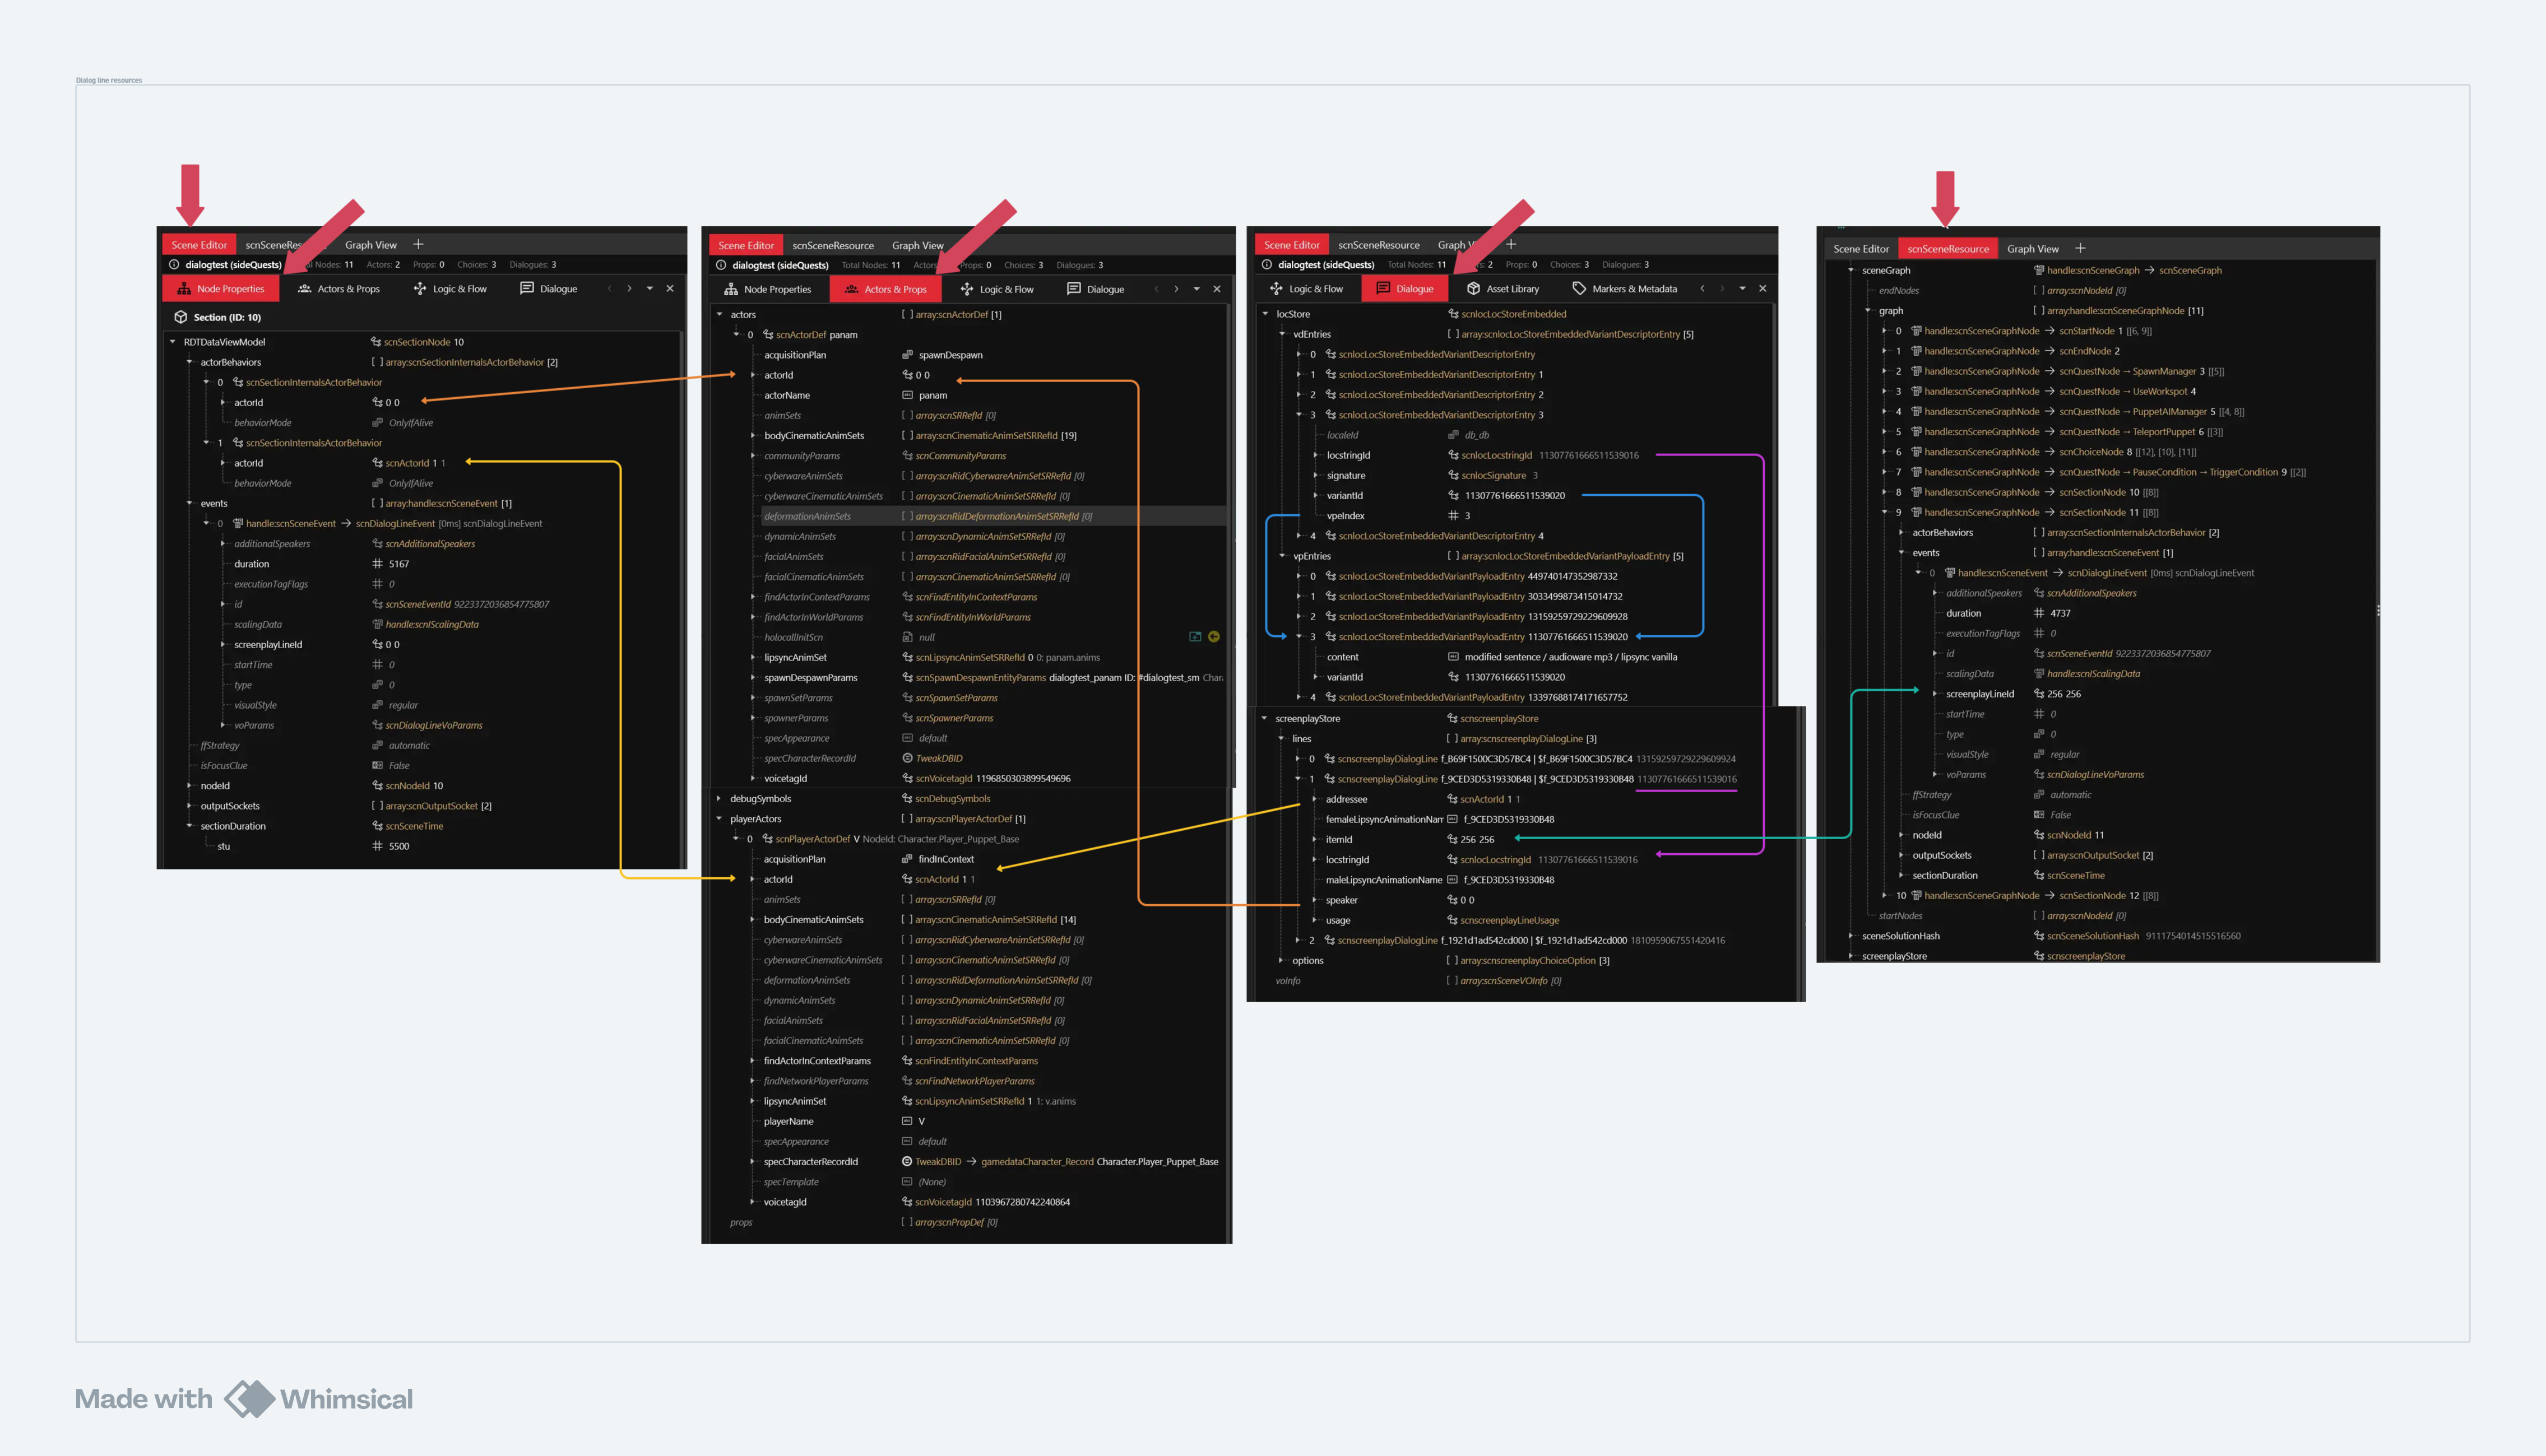
Task: Click the plus icon beside the red scnSceneResource tab
Action: 2080,248
